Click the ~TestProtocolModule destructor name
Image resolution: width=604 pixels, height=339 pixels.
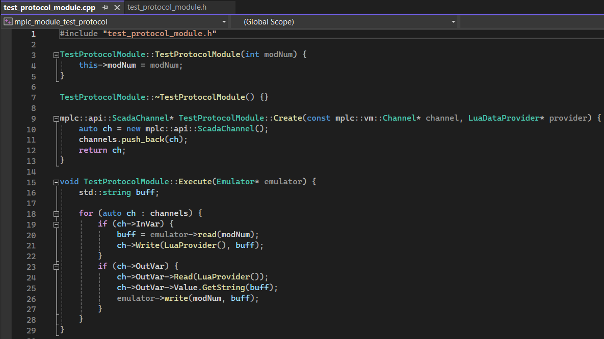click(200, 97)
